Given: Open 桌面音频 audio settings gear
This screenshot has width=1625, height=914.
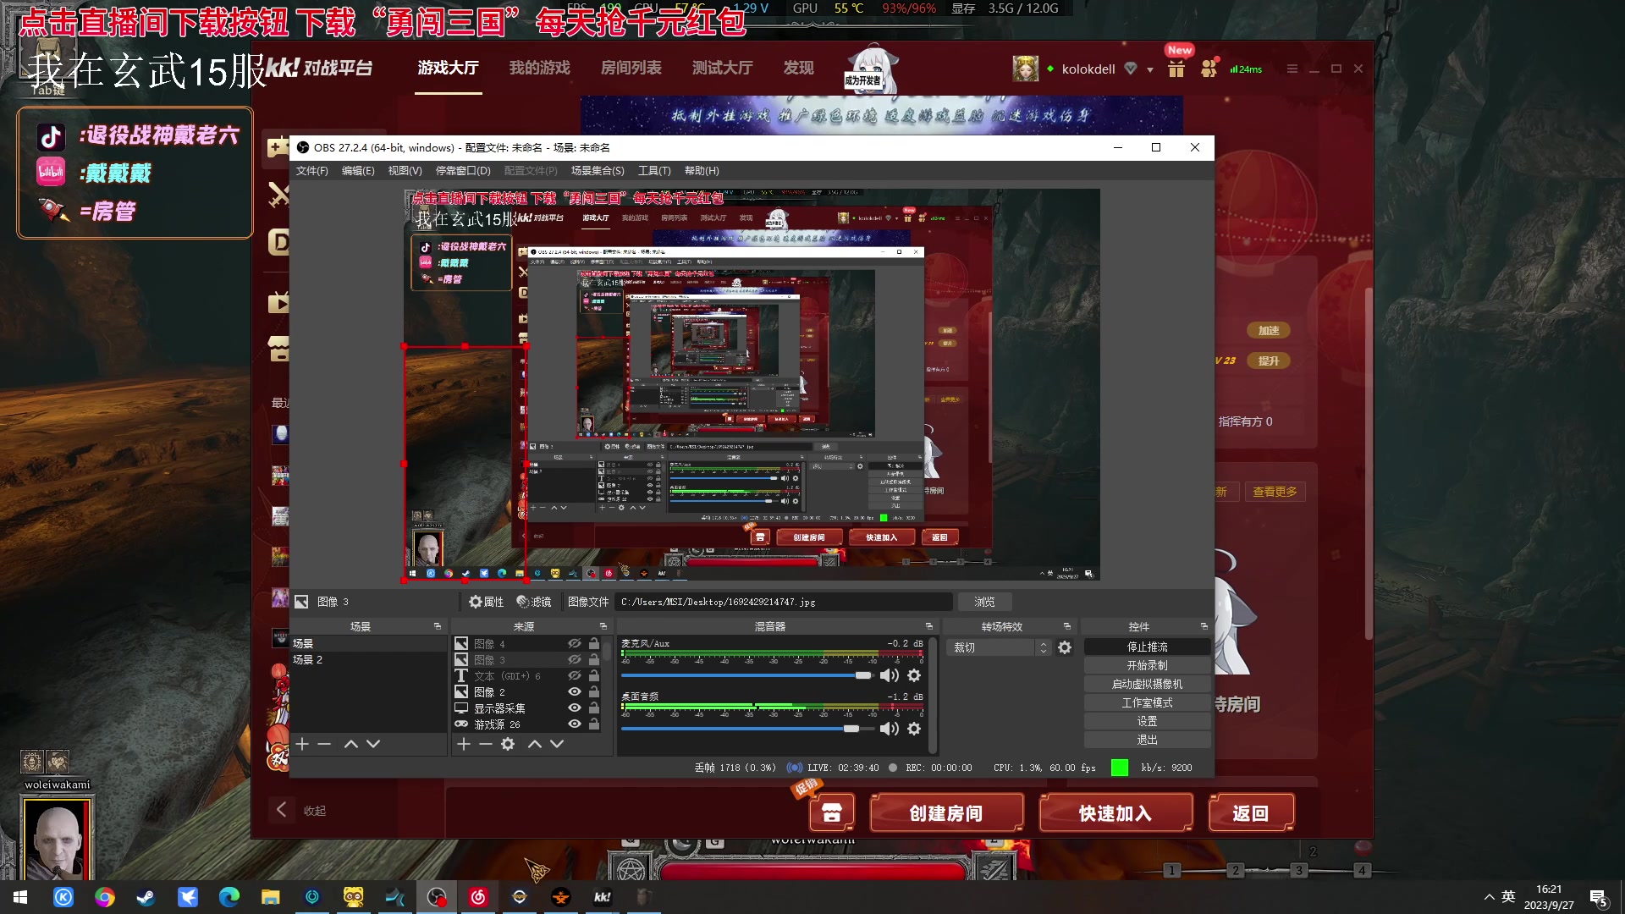Looking at the screenshot, I should (914, 729).
